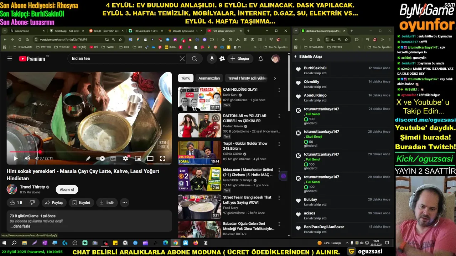Play the YouTube video
This screenshot has width=456, height=256.
[x=15, y=159]
